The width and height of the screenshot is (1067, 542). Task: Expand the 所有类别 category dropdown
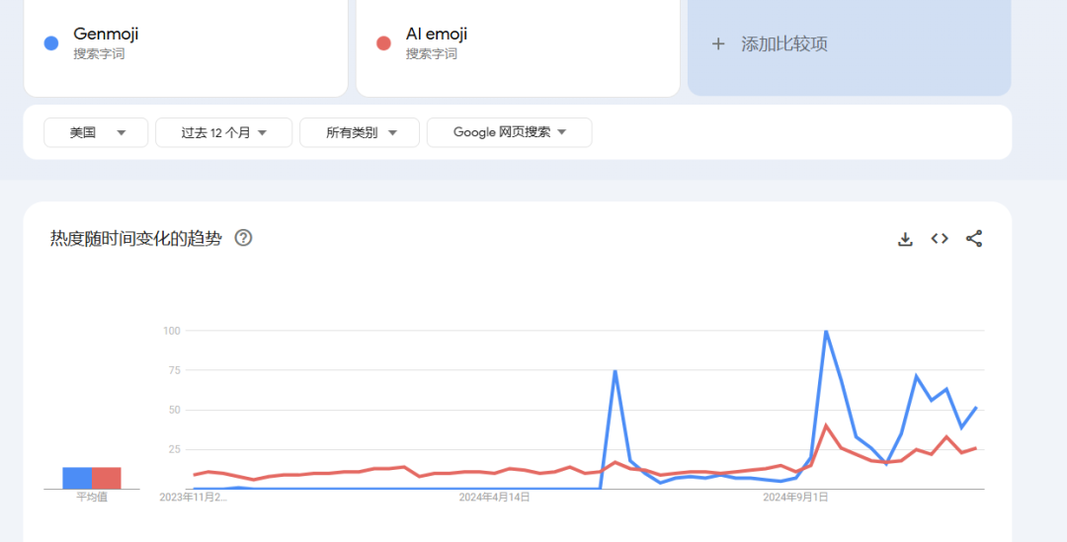click(x=360, y=132)
